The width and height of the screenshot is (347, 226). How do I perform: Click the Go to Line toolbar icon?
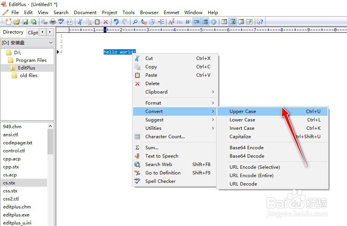(161, 22)
